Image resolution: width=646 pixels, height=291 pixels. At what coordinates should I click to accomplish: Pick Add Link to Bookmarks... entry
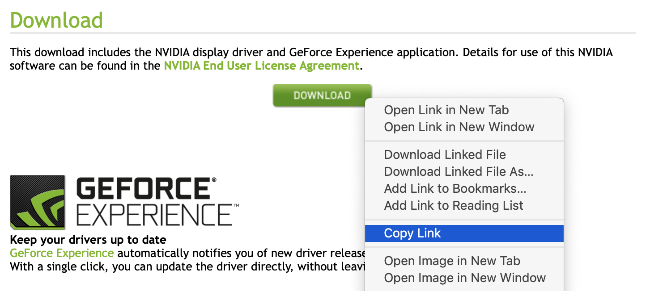tap(455, 189)
